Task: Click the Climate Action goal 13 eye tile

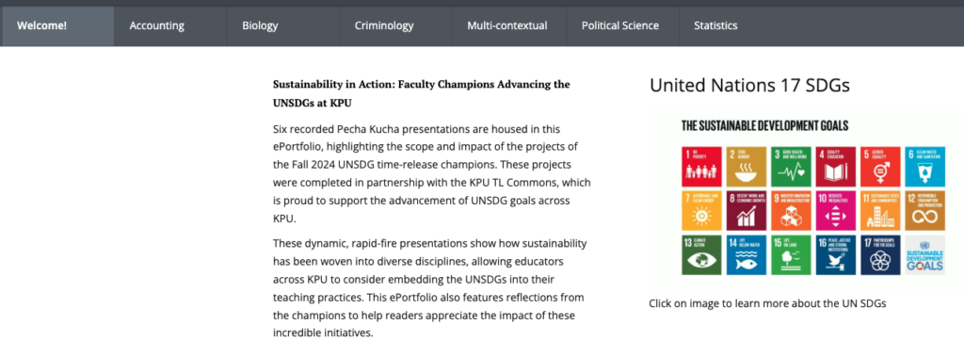Action: (700, 255)
